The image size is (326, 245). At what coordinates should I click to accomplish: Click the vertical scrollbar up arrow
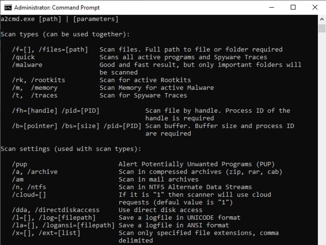[322, 19]
